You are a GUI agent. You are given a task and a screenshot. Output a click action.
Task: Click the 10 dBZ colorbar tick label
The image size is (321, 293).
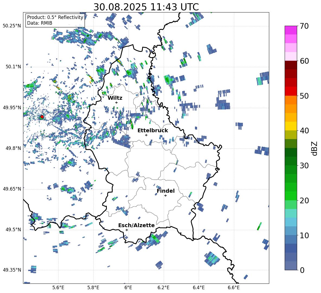point(304,235)
